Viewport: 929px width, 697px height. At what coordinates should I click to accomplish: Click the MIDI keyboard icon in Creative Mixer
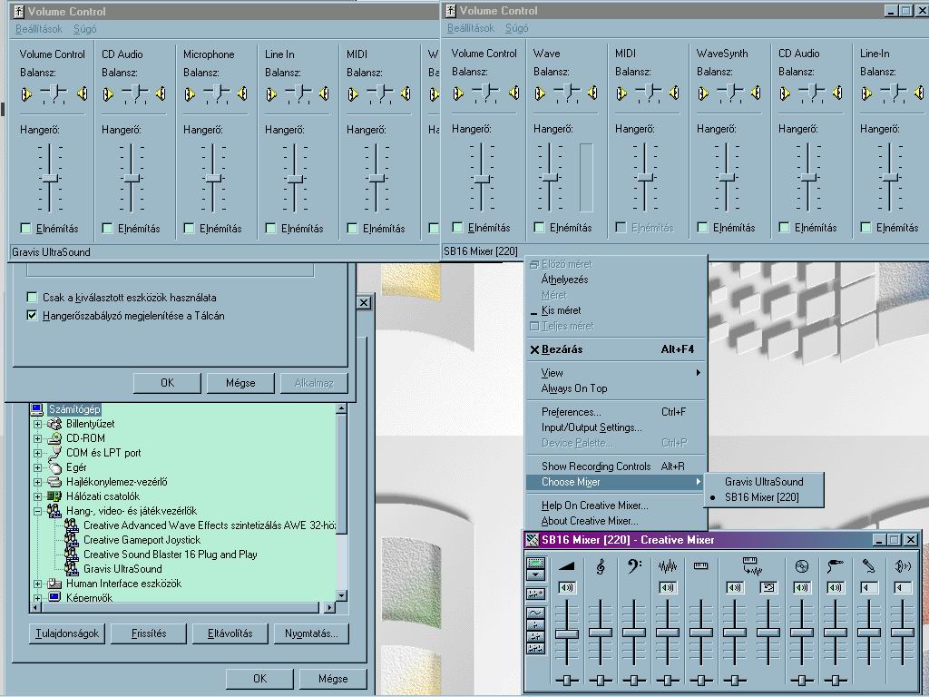701,566
